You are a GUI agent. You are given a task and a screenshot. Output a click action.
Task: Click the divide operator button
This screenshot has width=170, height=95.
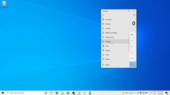(132, 41)
